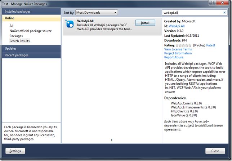Click the Created by Microsoft text
Viewport: 232px width, 161px height.
coord(180,21)
